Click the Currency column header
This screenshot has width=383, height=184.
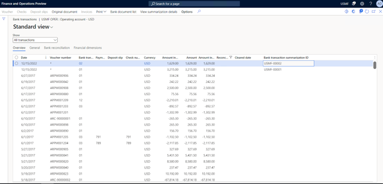[149, 58]
